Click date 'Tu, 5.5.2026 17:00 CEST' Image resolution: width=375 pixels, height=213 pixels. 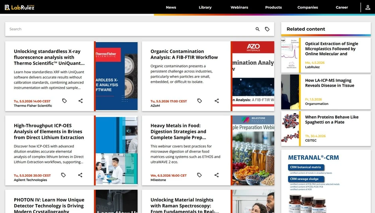169,102
